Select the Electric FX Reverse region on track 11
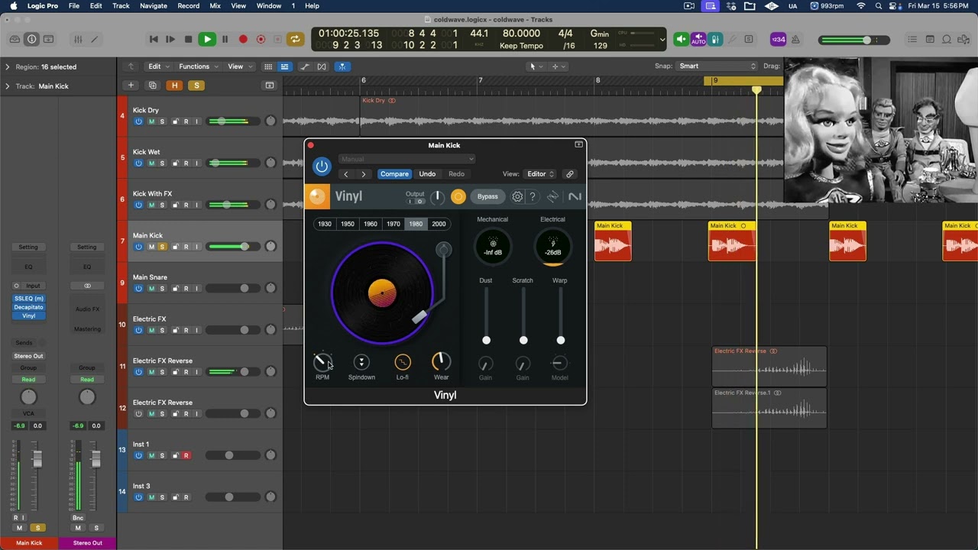 [x=769, y=367]
